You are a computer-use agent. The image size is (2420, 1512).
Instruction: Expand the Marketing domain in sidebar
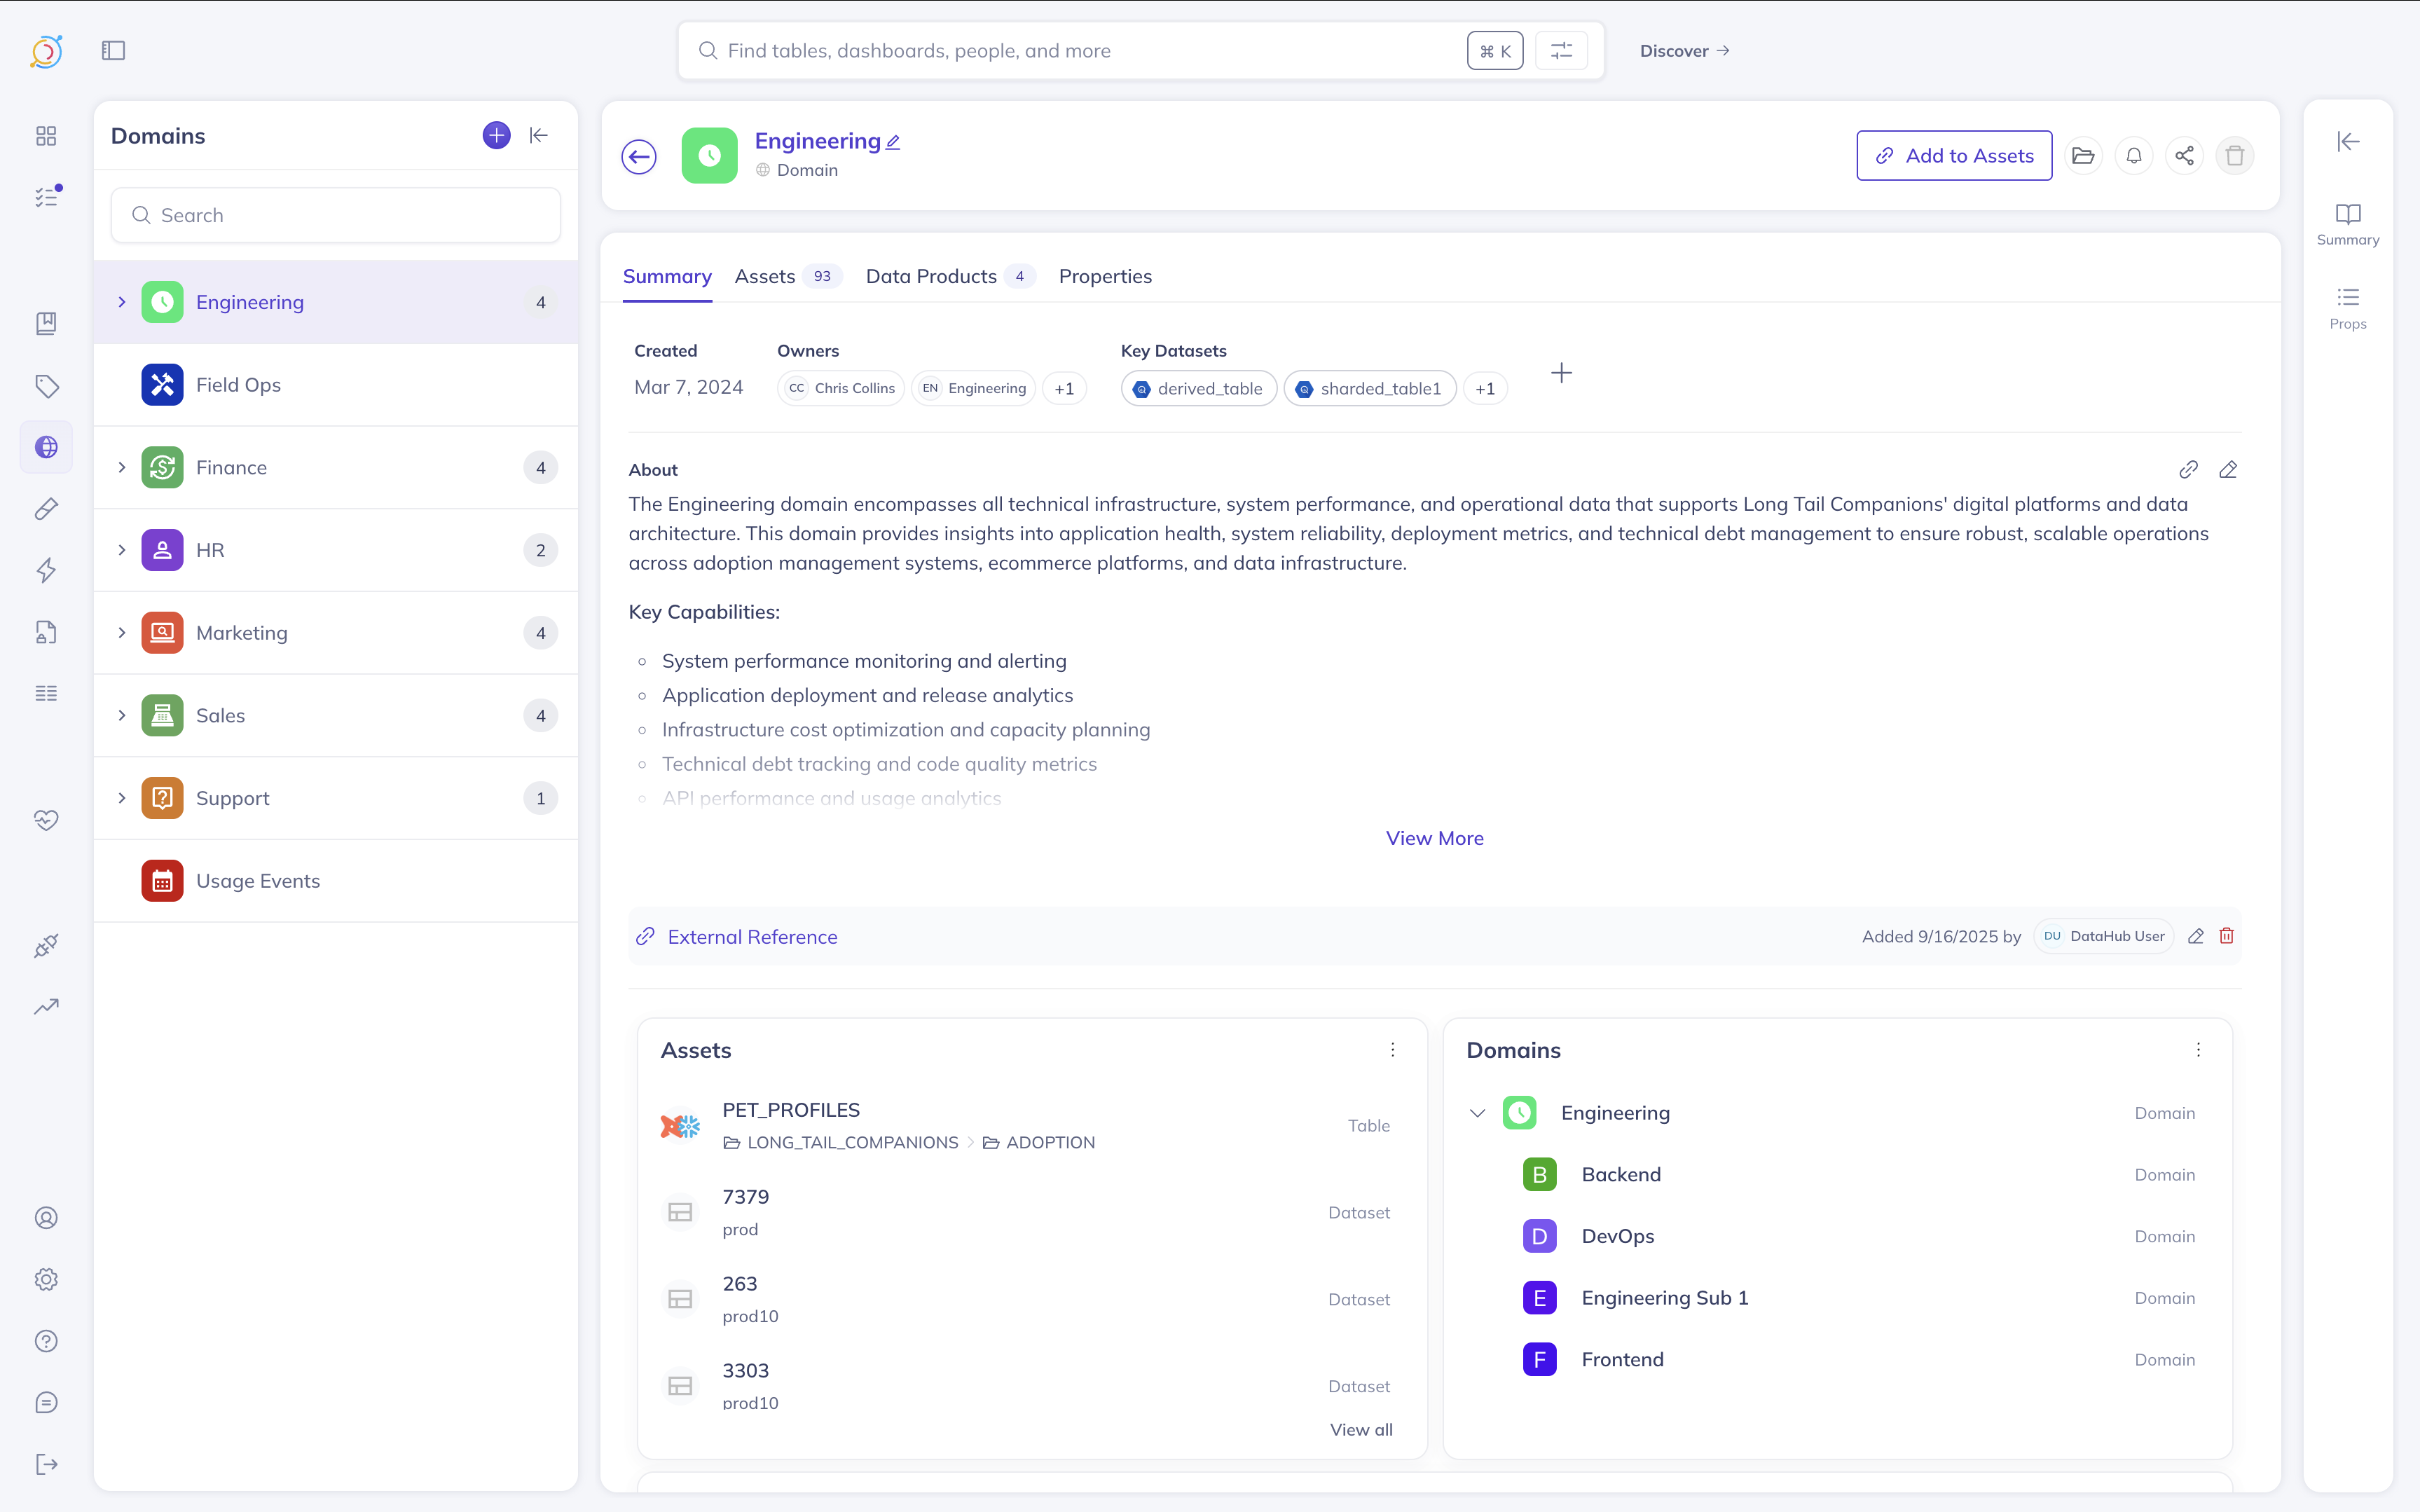click(122, 633)
